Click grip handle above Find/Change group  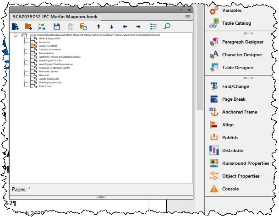coord(248,78)
